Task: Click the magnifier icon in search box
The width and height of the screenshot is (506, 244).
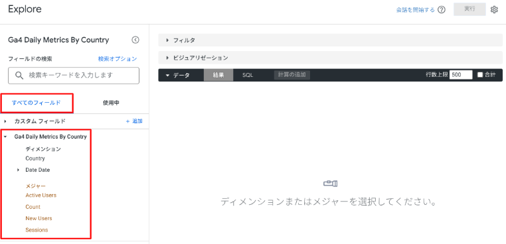Action: tap(19, 76)
